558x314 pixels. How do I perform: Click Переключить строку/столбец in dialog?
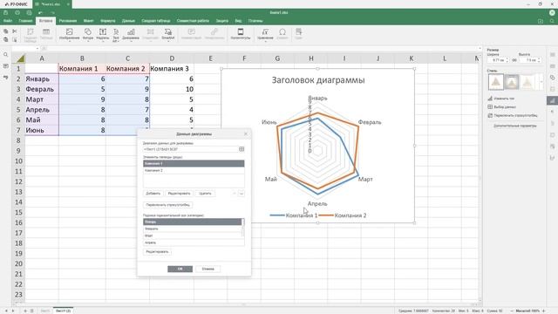(168, 205)
